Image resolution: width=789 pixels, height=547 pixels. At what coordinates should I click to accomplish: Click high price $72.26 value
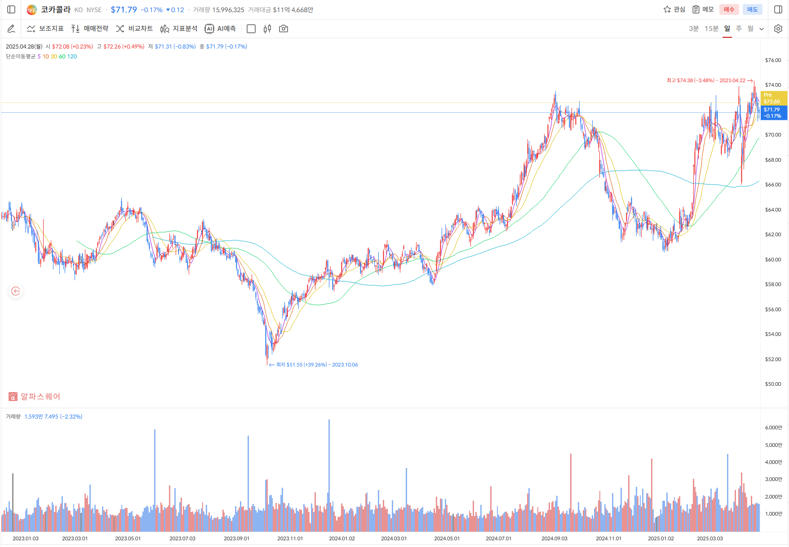click(x=124, y=47)
